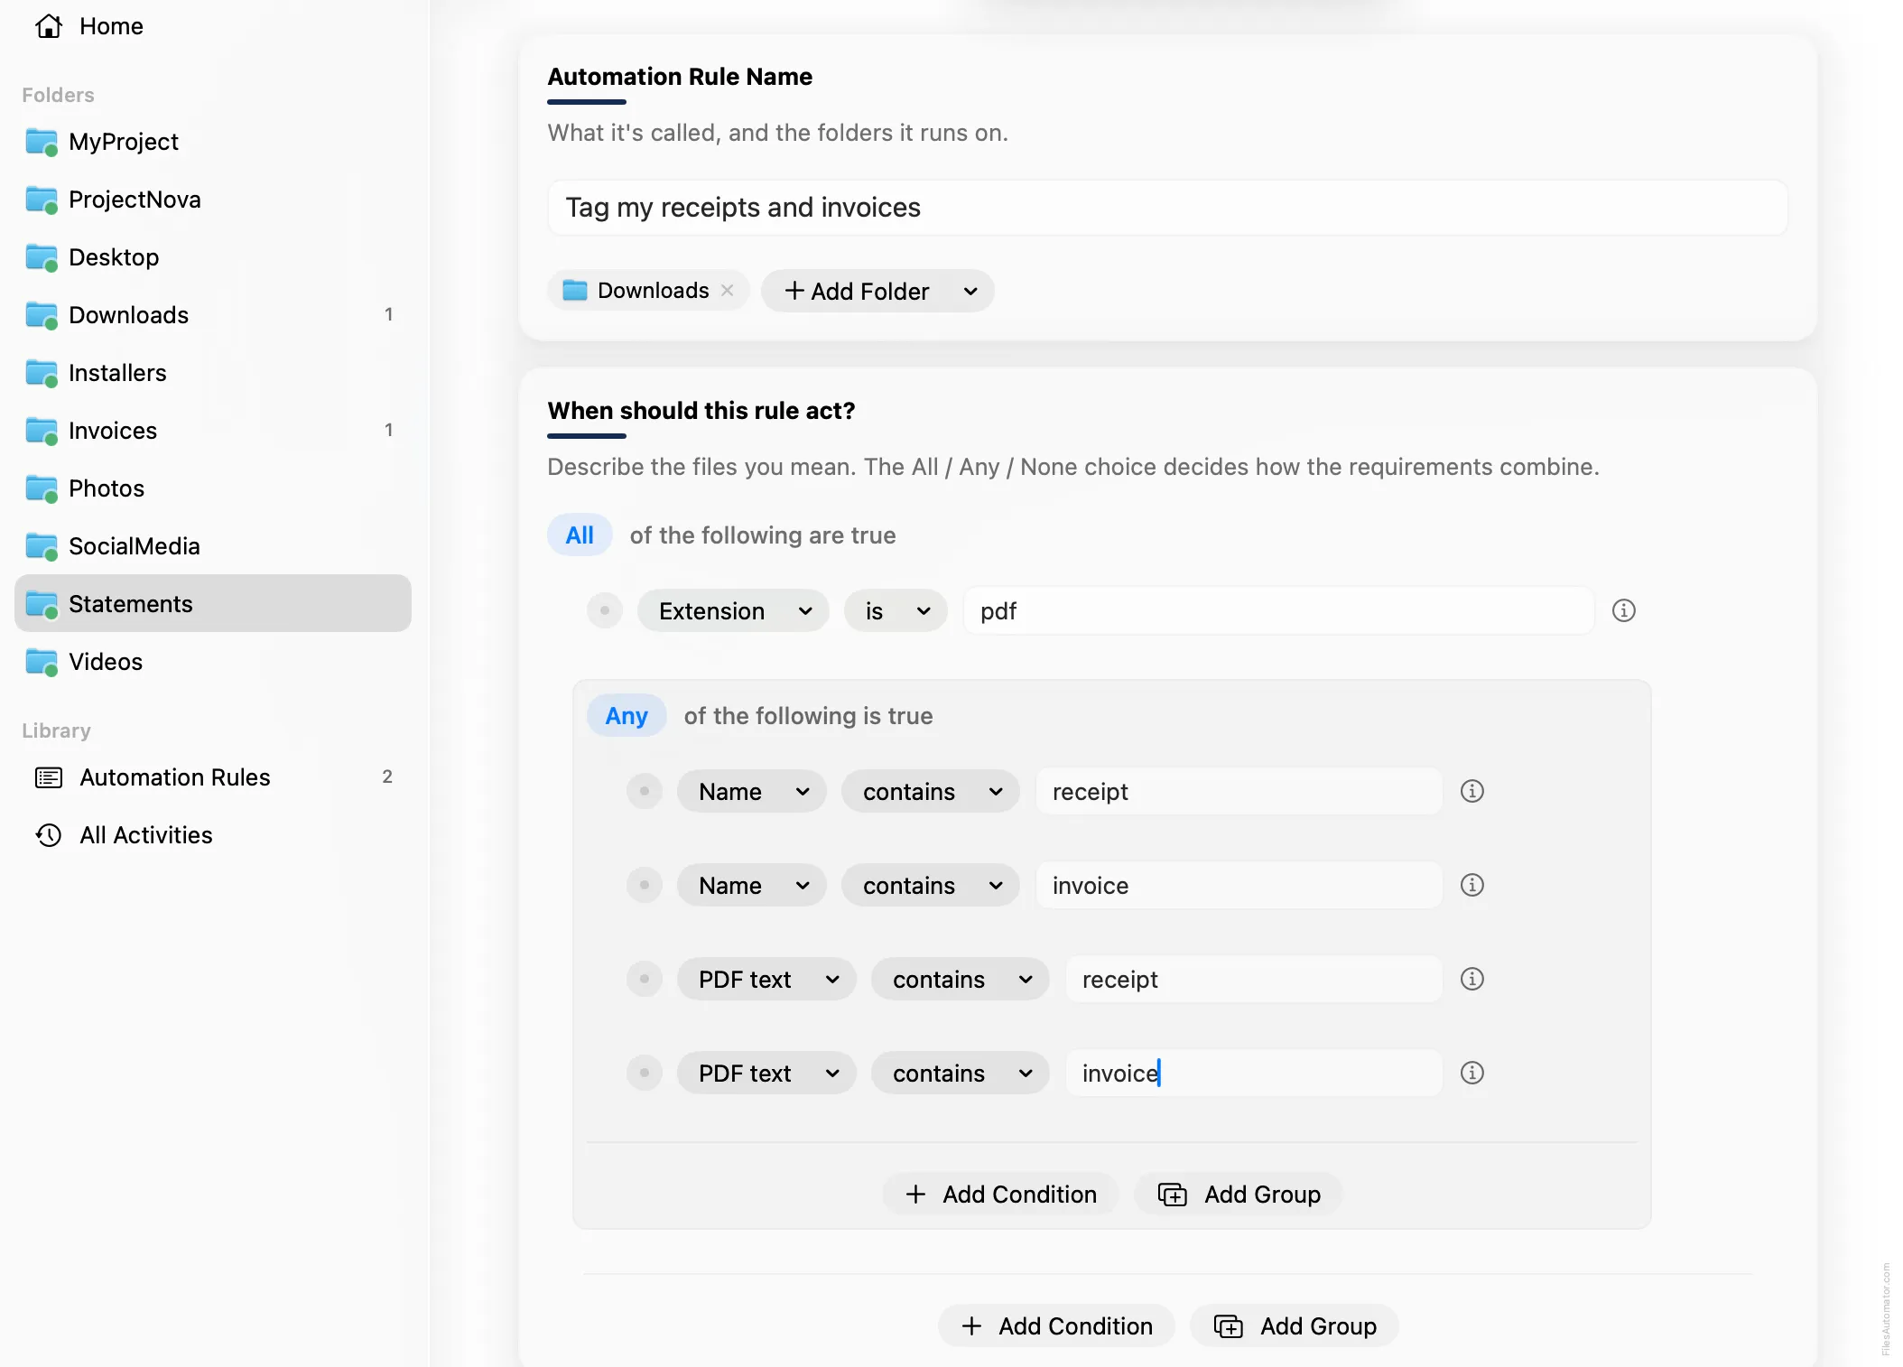Toggle the Extension condition handle

[605, 611]
